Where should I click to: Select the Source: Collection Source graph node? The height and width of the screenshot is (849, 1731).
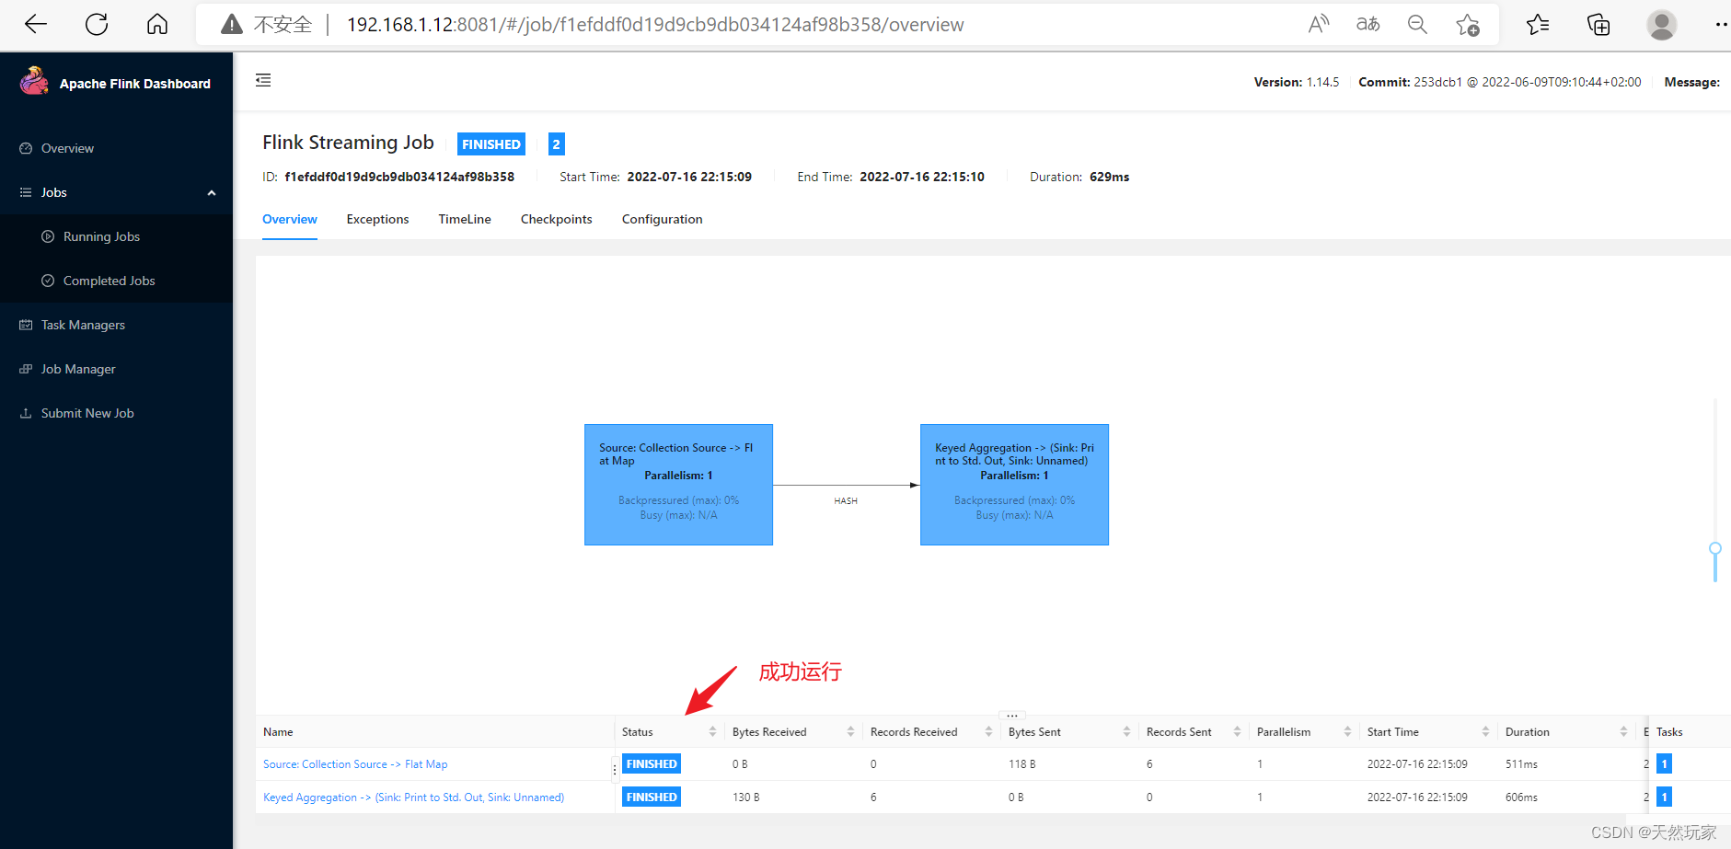pos(678,485)
